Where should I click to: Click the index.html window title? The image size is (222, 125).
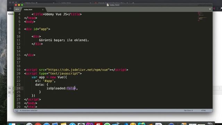114,5
